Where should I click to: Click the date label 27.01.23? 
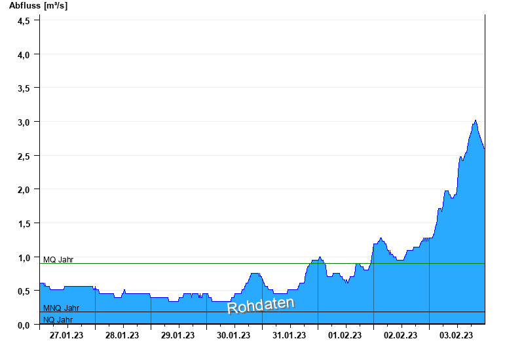pyautogui.click(x=67, y=335)
